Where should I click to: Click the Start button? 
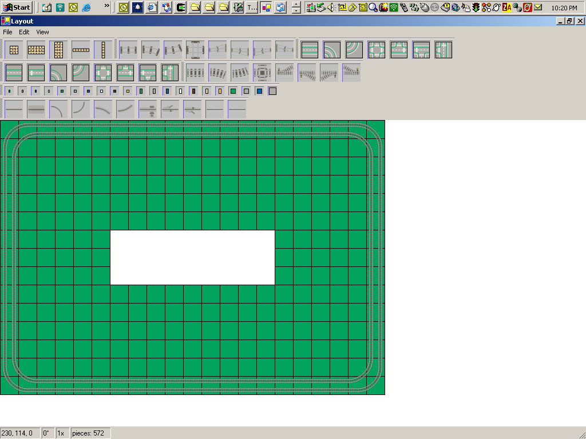(x=16, y=7)
